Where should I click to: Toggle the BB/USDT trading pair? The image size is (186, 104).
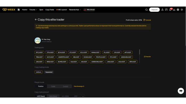pos(76,57)
